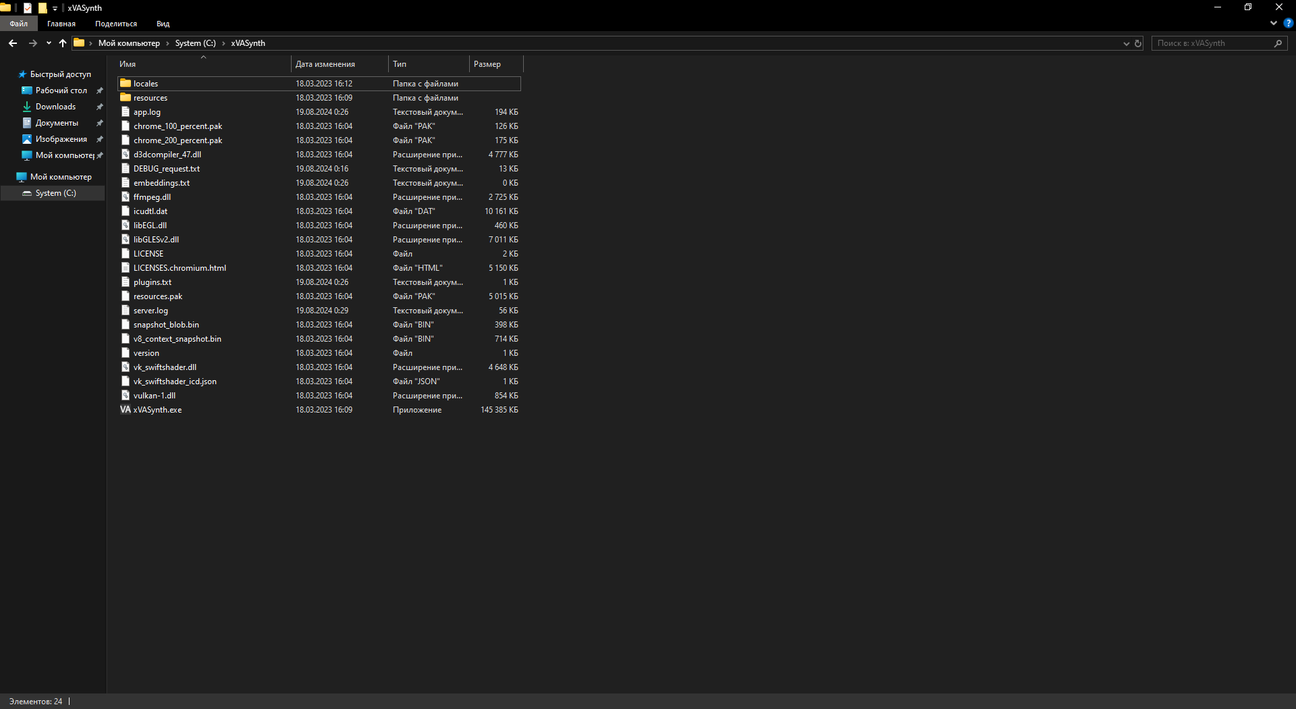Select the embeddings.txt file

click(319, 183)
